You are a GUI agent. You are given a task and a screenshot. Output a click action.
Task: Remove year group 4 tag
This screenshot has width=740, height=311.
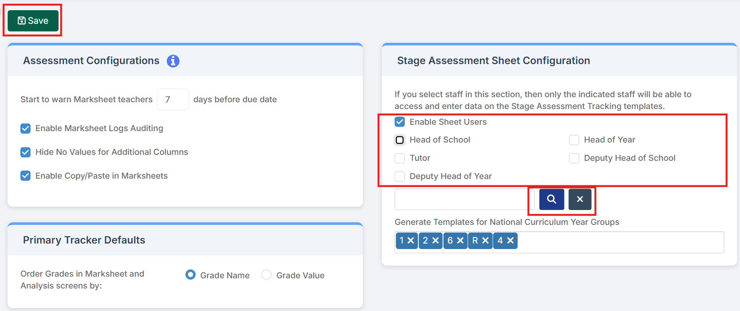[510, 241]
